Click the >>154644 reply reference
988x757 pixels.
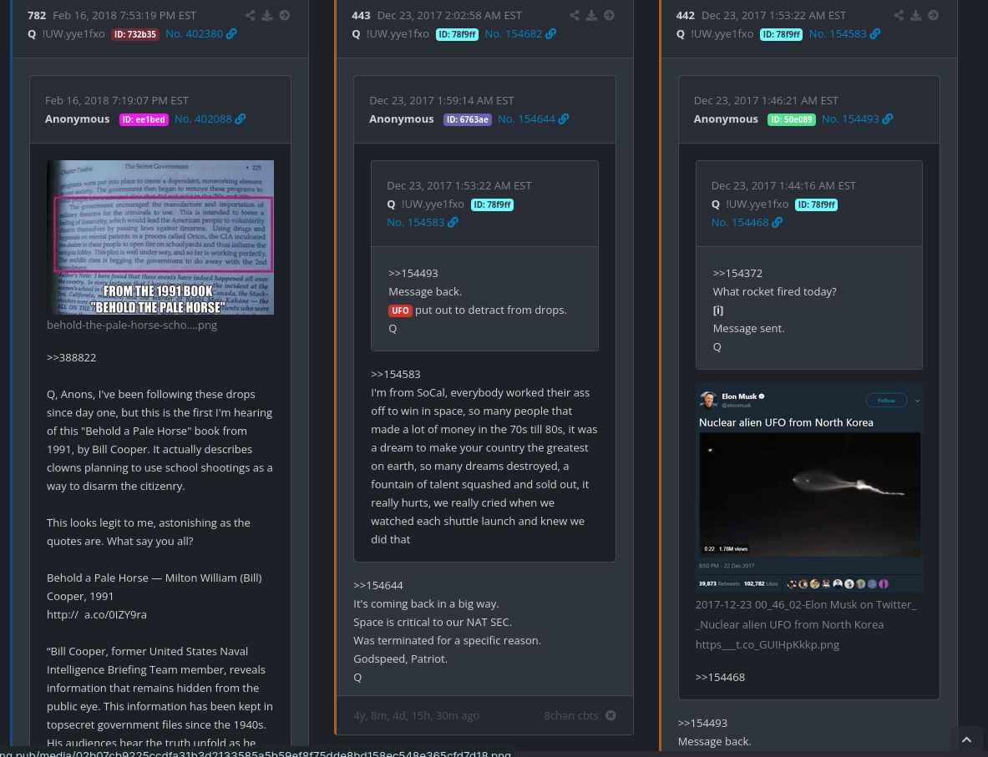coord(378,586)
